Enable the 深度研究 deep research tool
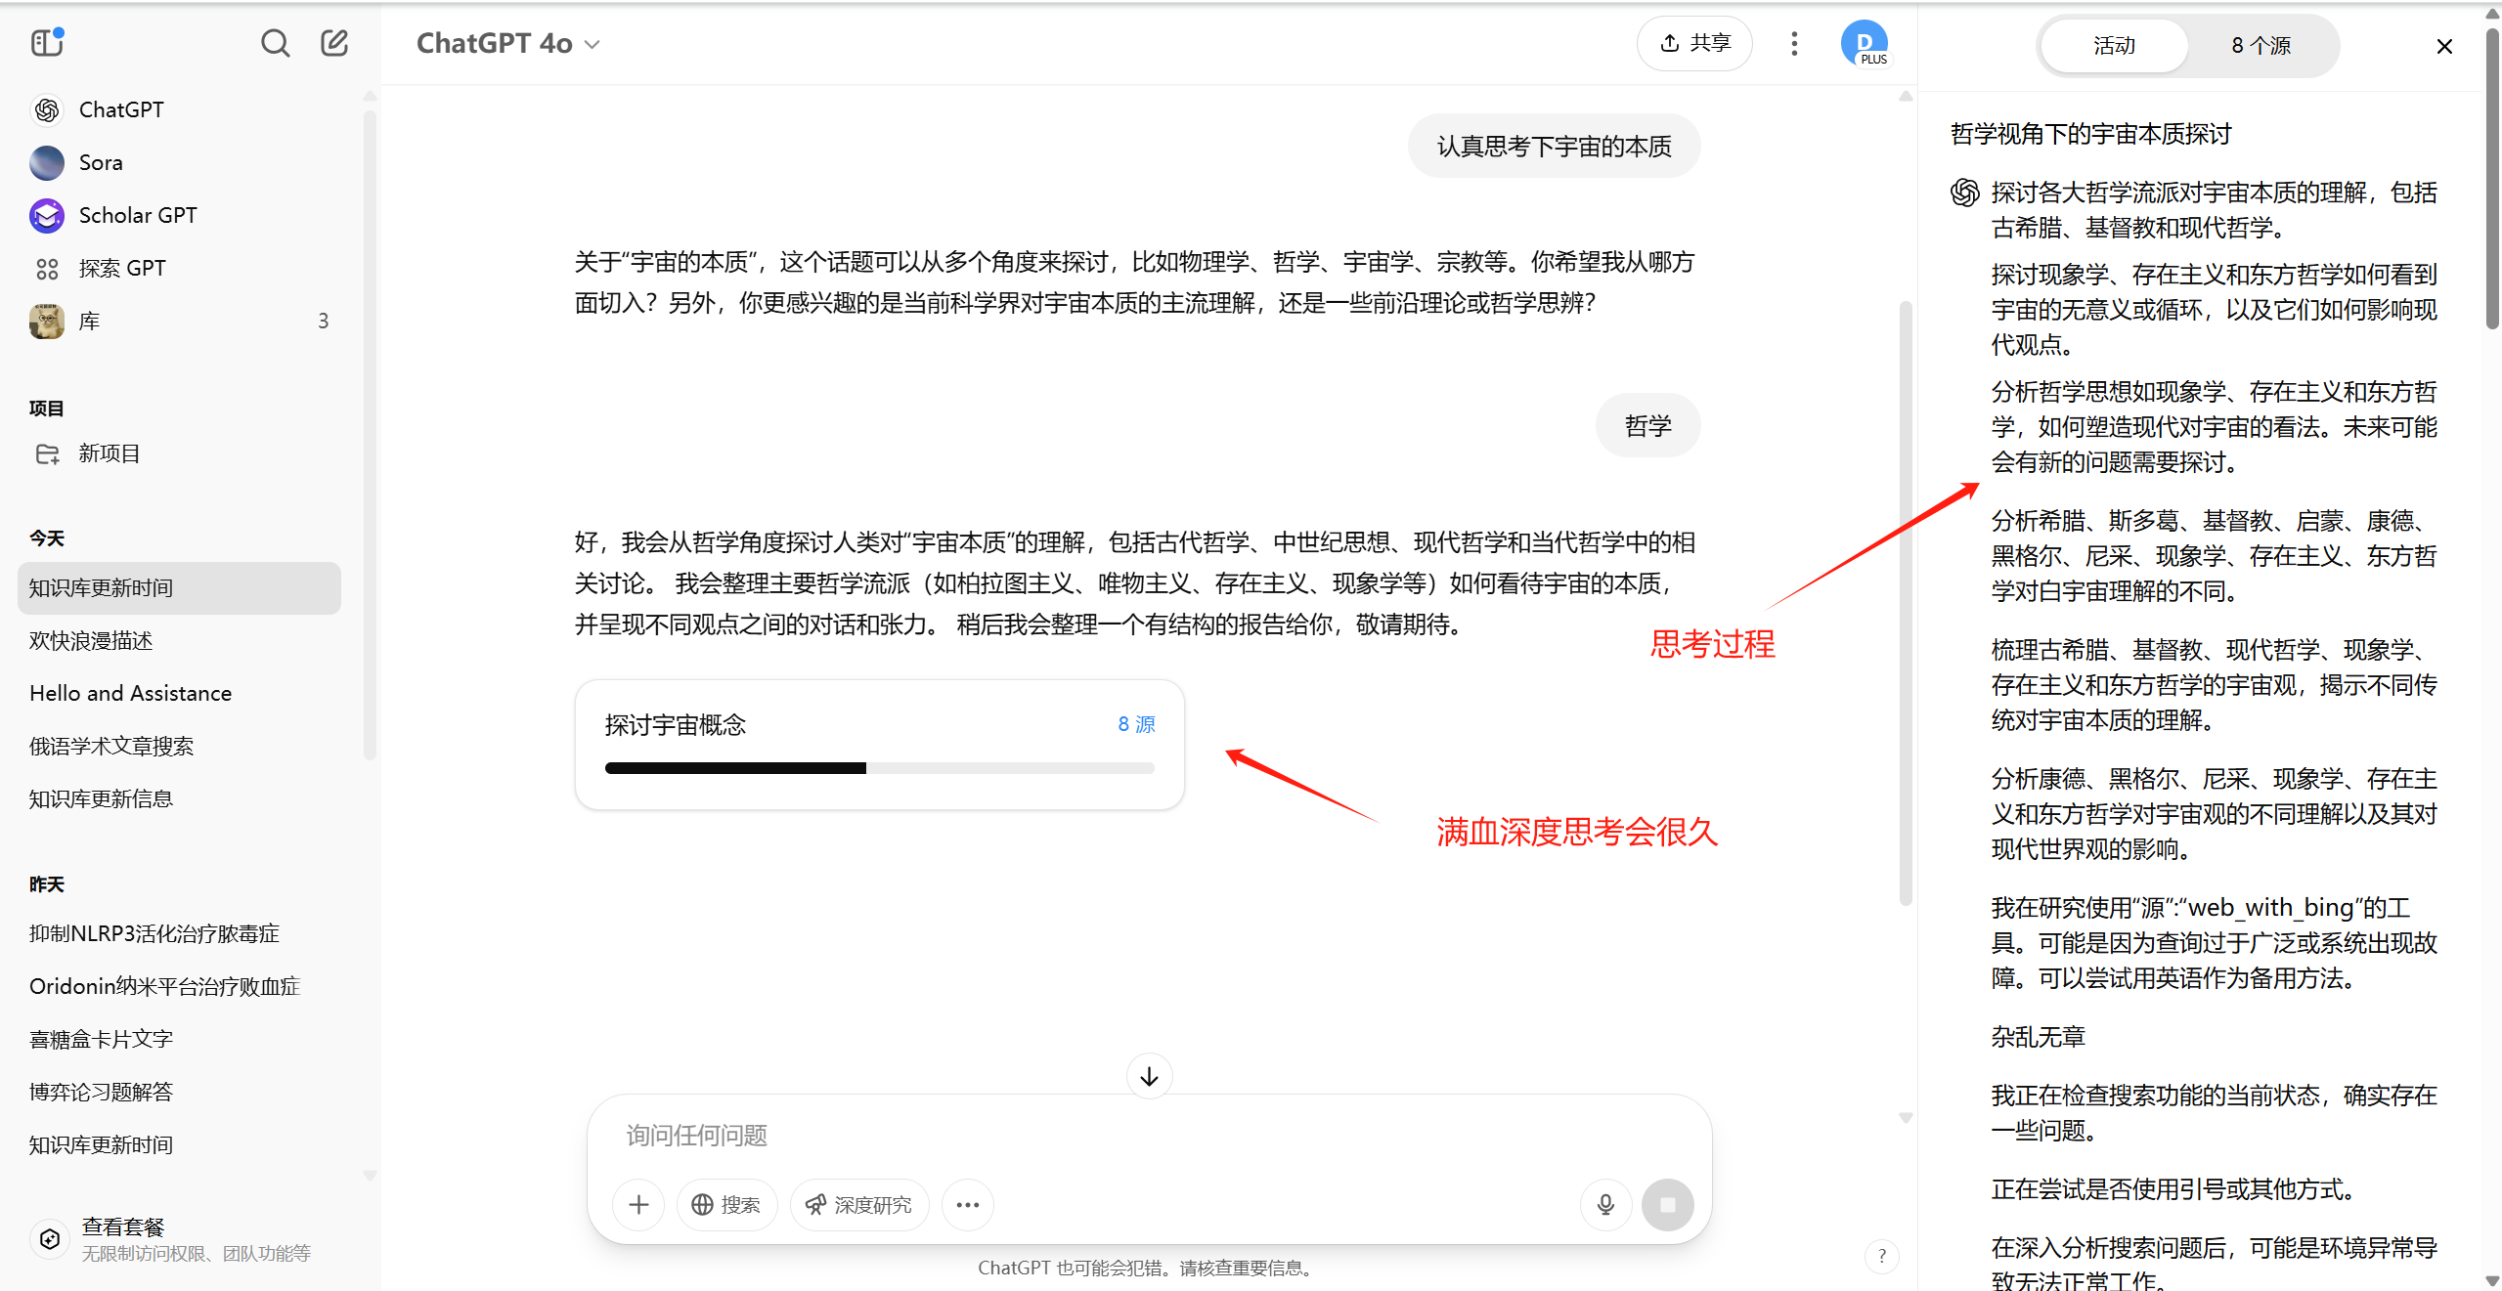Image resolution: width=2502 pixels, height=1291 pixels. pos(858,1205)
